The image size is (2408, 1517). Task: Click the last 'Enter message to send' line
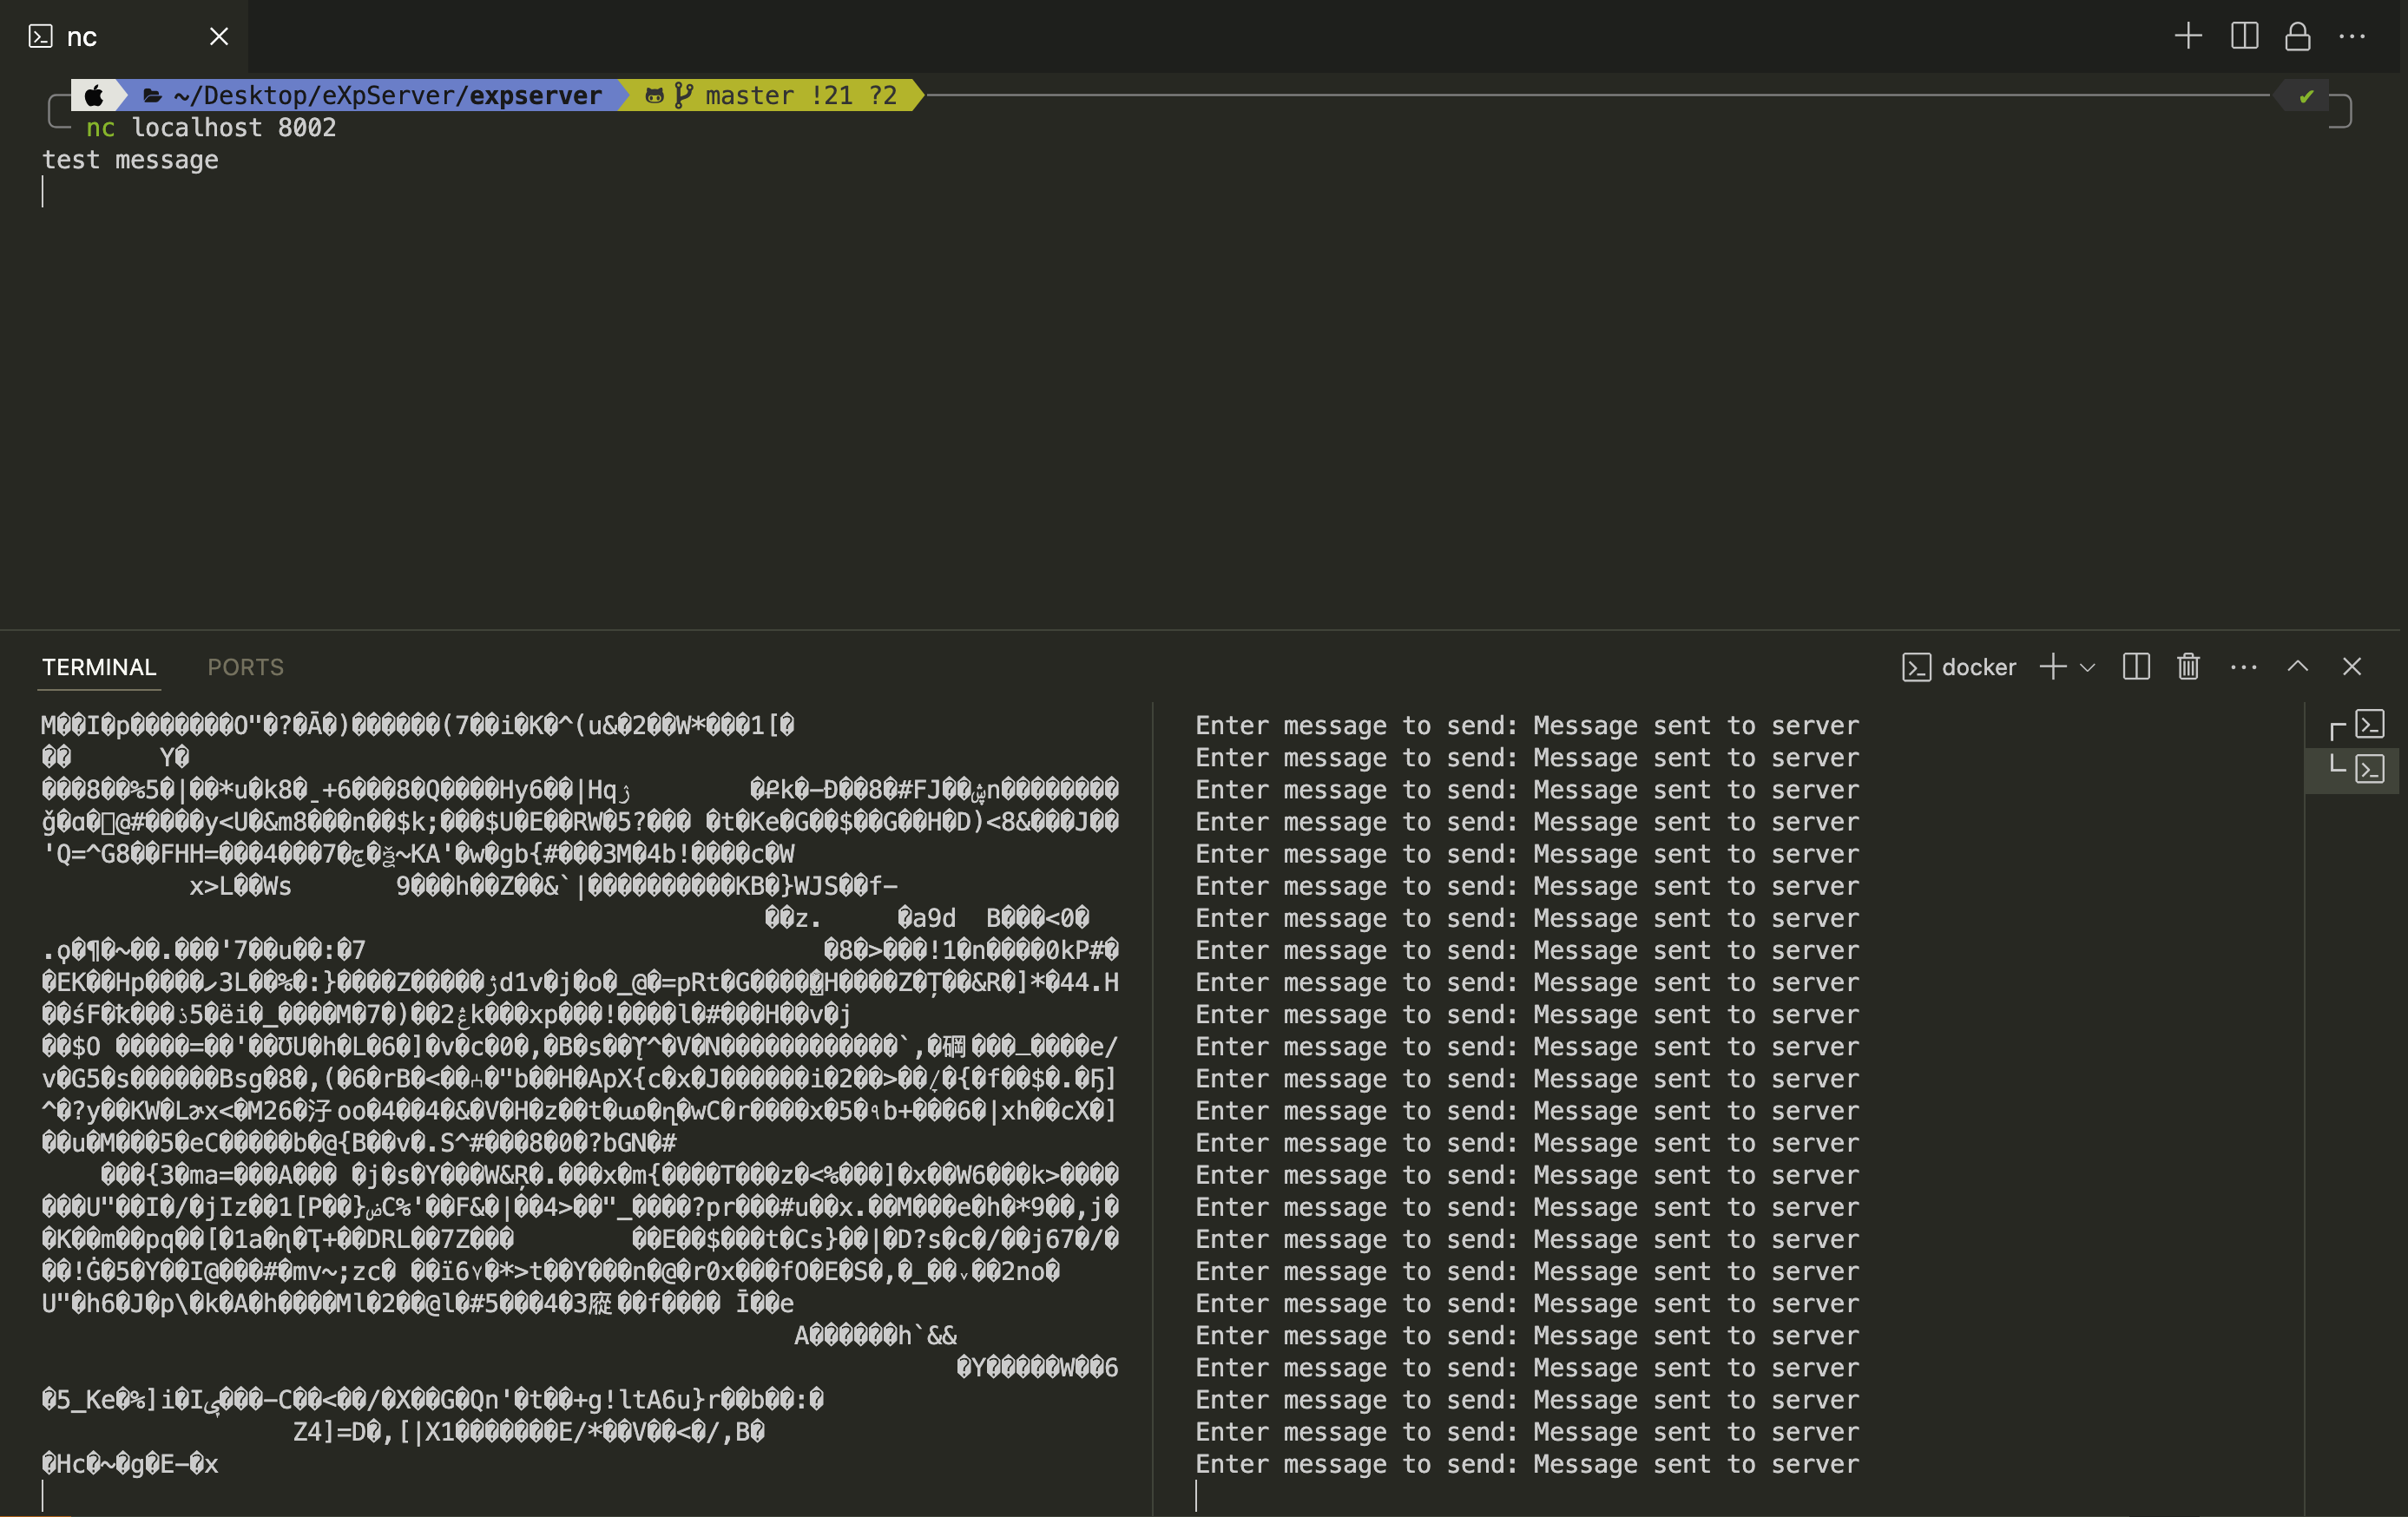pyautogui.click(x=1356, y=1464)
